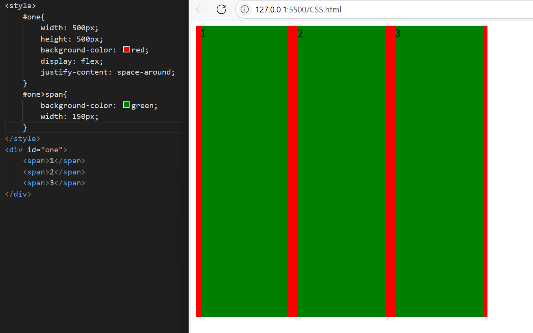533x333 pixels.
Task: Click the closing </div> tag
Action: click(18, 194)
